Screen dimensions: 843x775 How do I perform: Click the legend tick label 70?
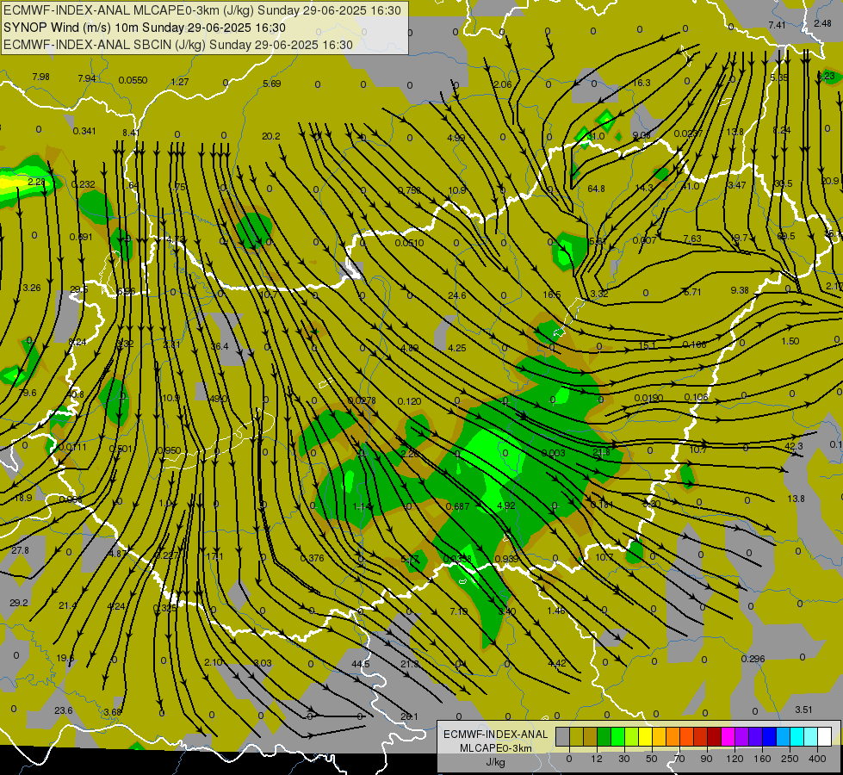pos(679,759)
